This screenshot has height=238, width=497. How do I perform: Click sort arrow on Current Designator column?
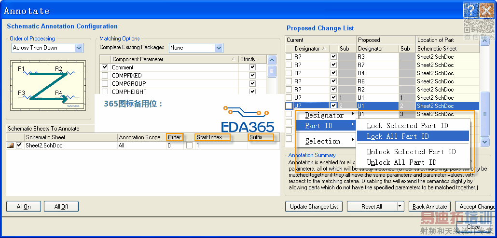pyautogui.click(x=324, y=49)
